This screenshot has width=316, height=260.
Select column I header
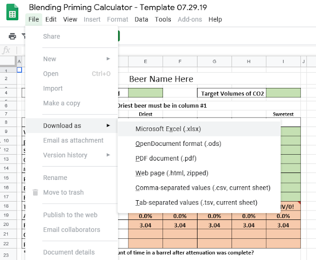pos(283,61)
